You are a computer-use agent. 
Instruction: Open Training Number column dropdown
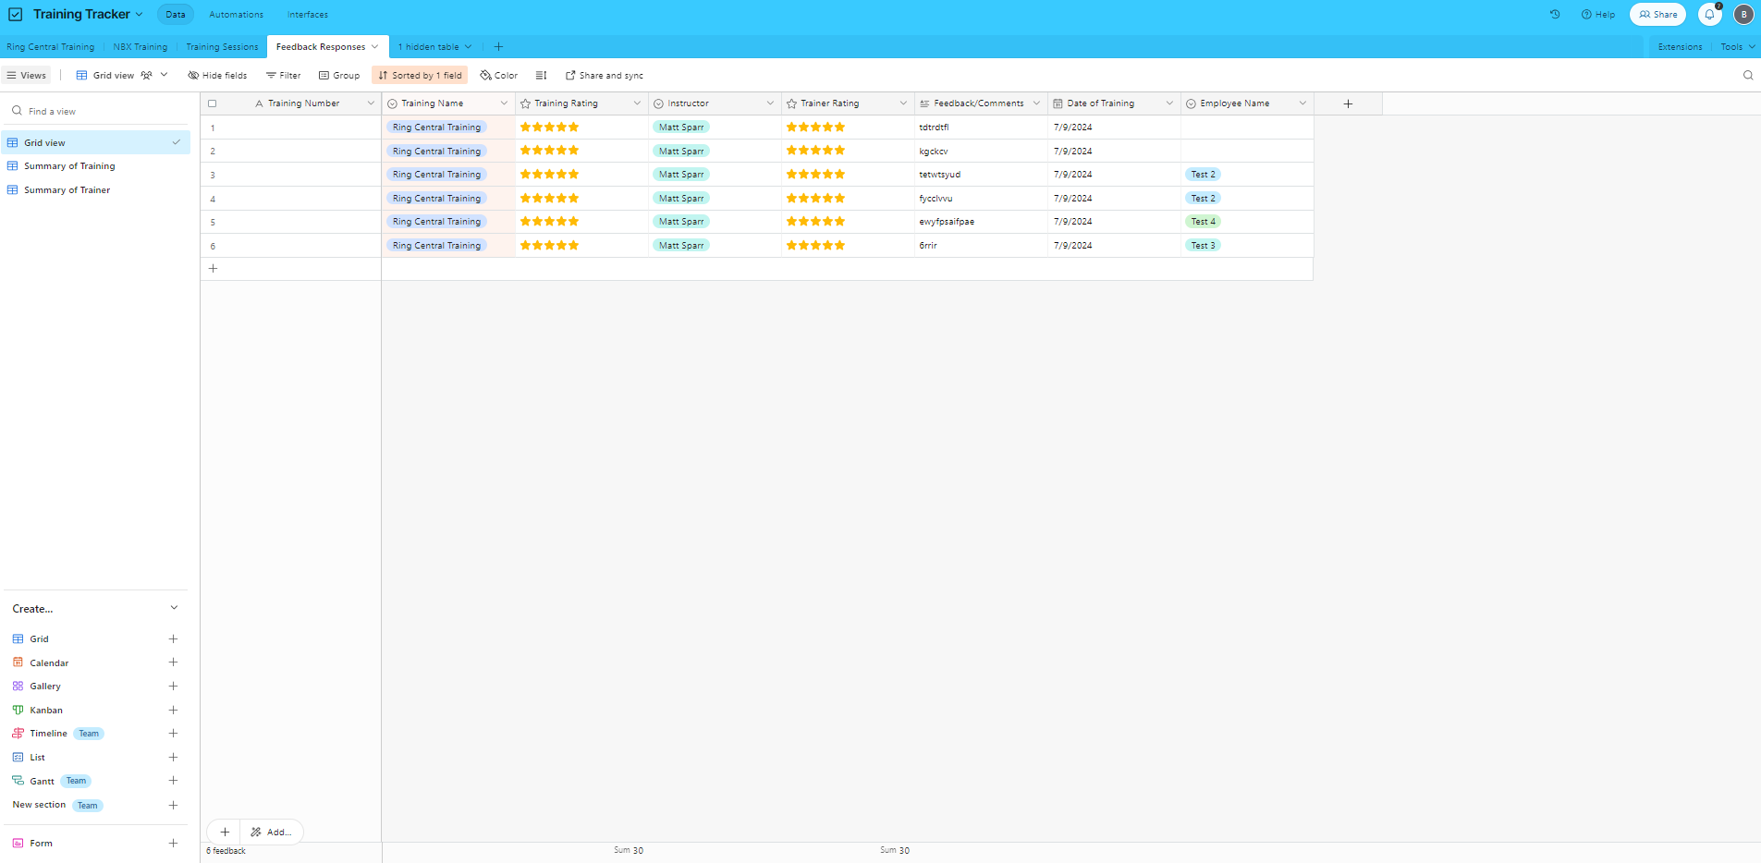[x=371, y=103]
